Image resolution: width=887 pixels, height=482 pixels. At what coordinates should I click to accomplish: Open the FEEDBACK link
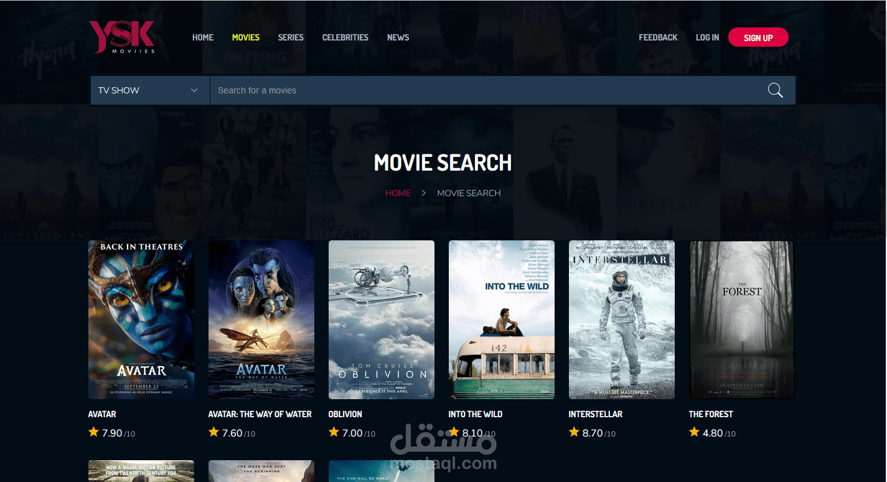pyautogui.click(x=658, y=37)
